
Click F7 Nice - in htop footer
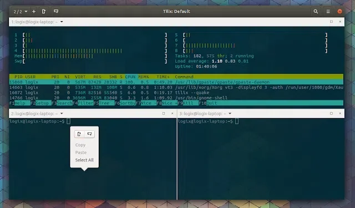pos(146,103)
